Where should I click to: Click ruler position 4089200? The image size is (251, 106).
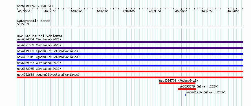click(x=77, y=11)
